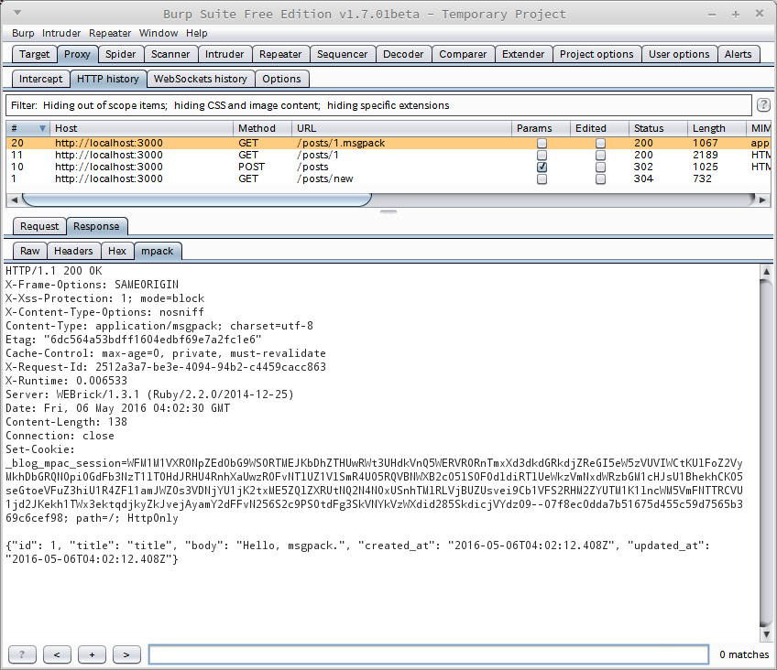Click the filter help question mark icon
Viewport: 777px width, 670px height.
click(762, 105)
